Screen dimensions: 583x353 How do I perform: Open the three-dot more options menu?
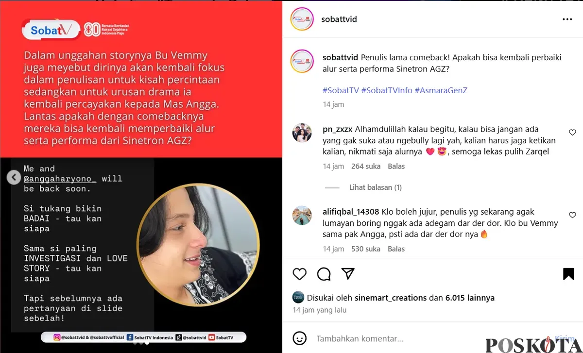(x=567, y=19)
